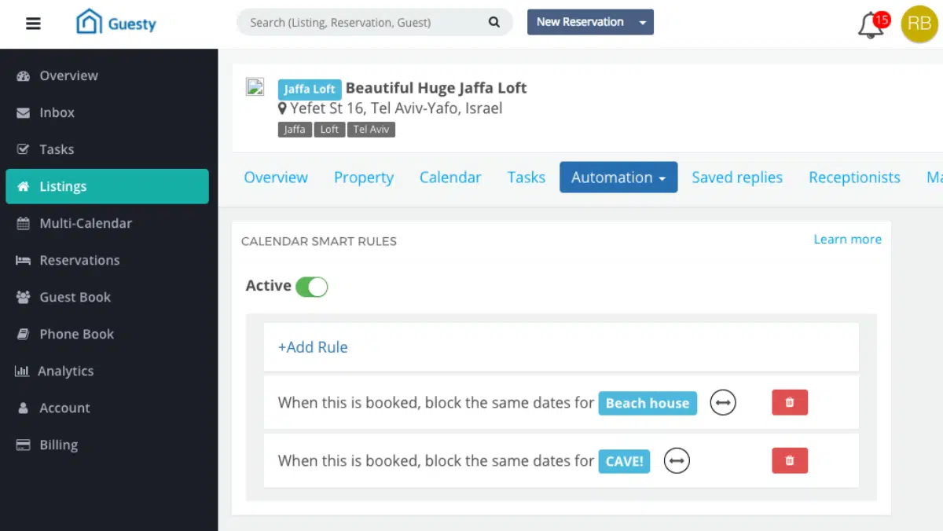Open Multi-Calendar from the sidebar icon
This screenshot has height=531, width=943.
point(23,223)
